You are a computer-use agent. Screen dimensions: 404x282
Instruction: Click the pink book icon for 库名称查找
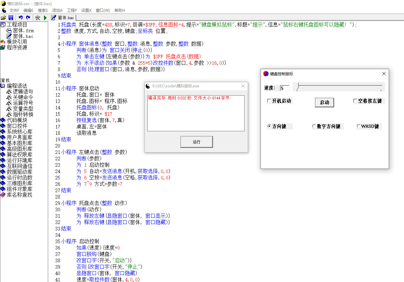[x=3, y=195]
